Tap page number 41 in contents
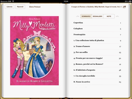The width and height of the screenshot is (132, 99). 120,64
